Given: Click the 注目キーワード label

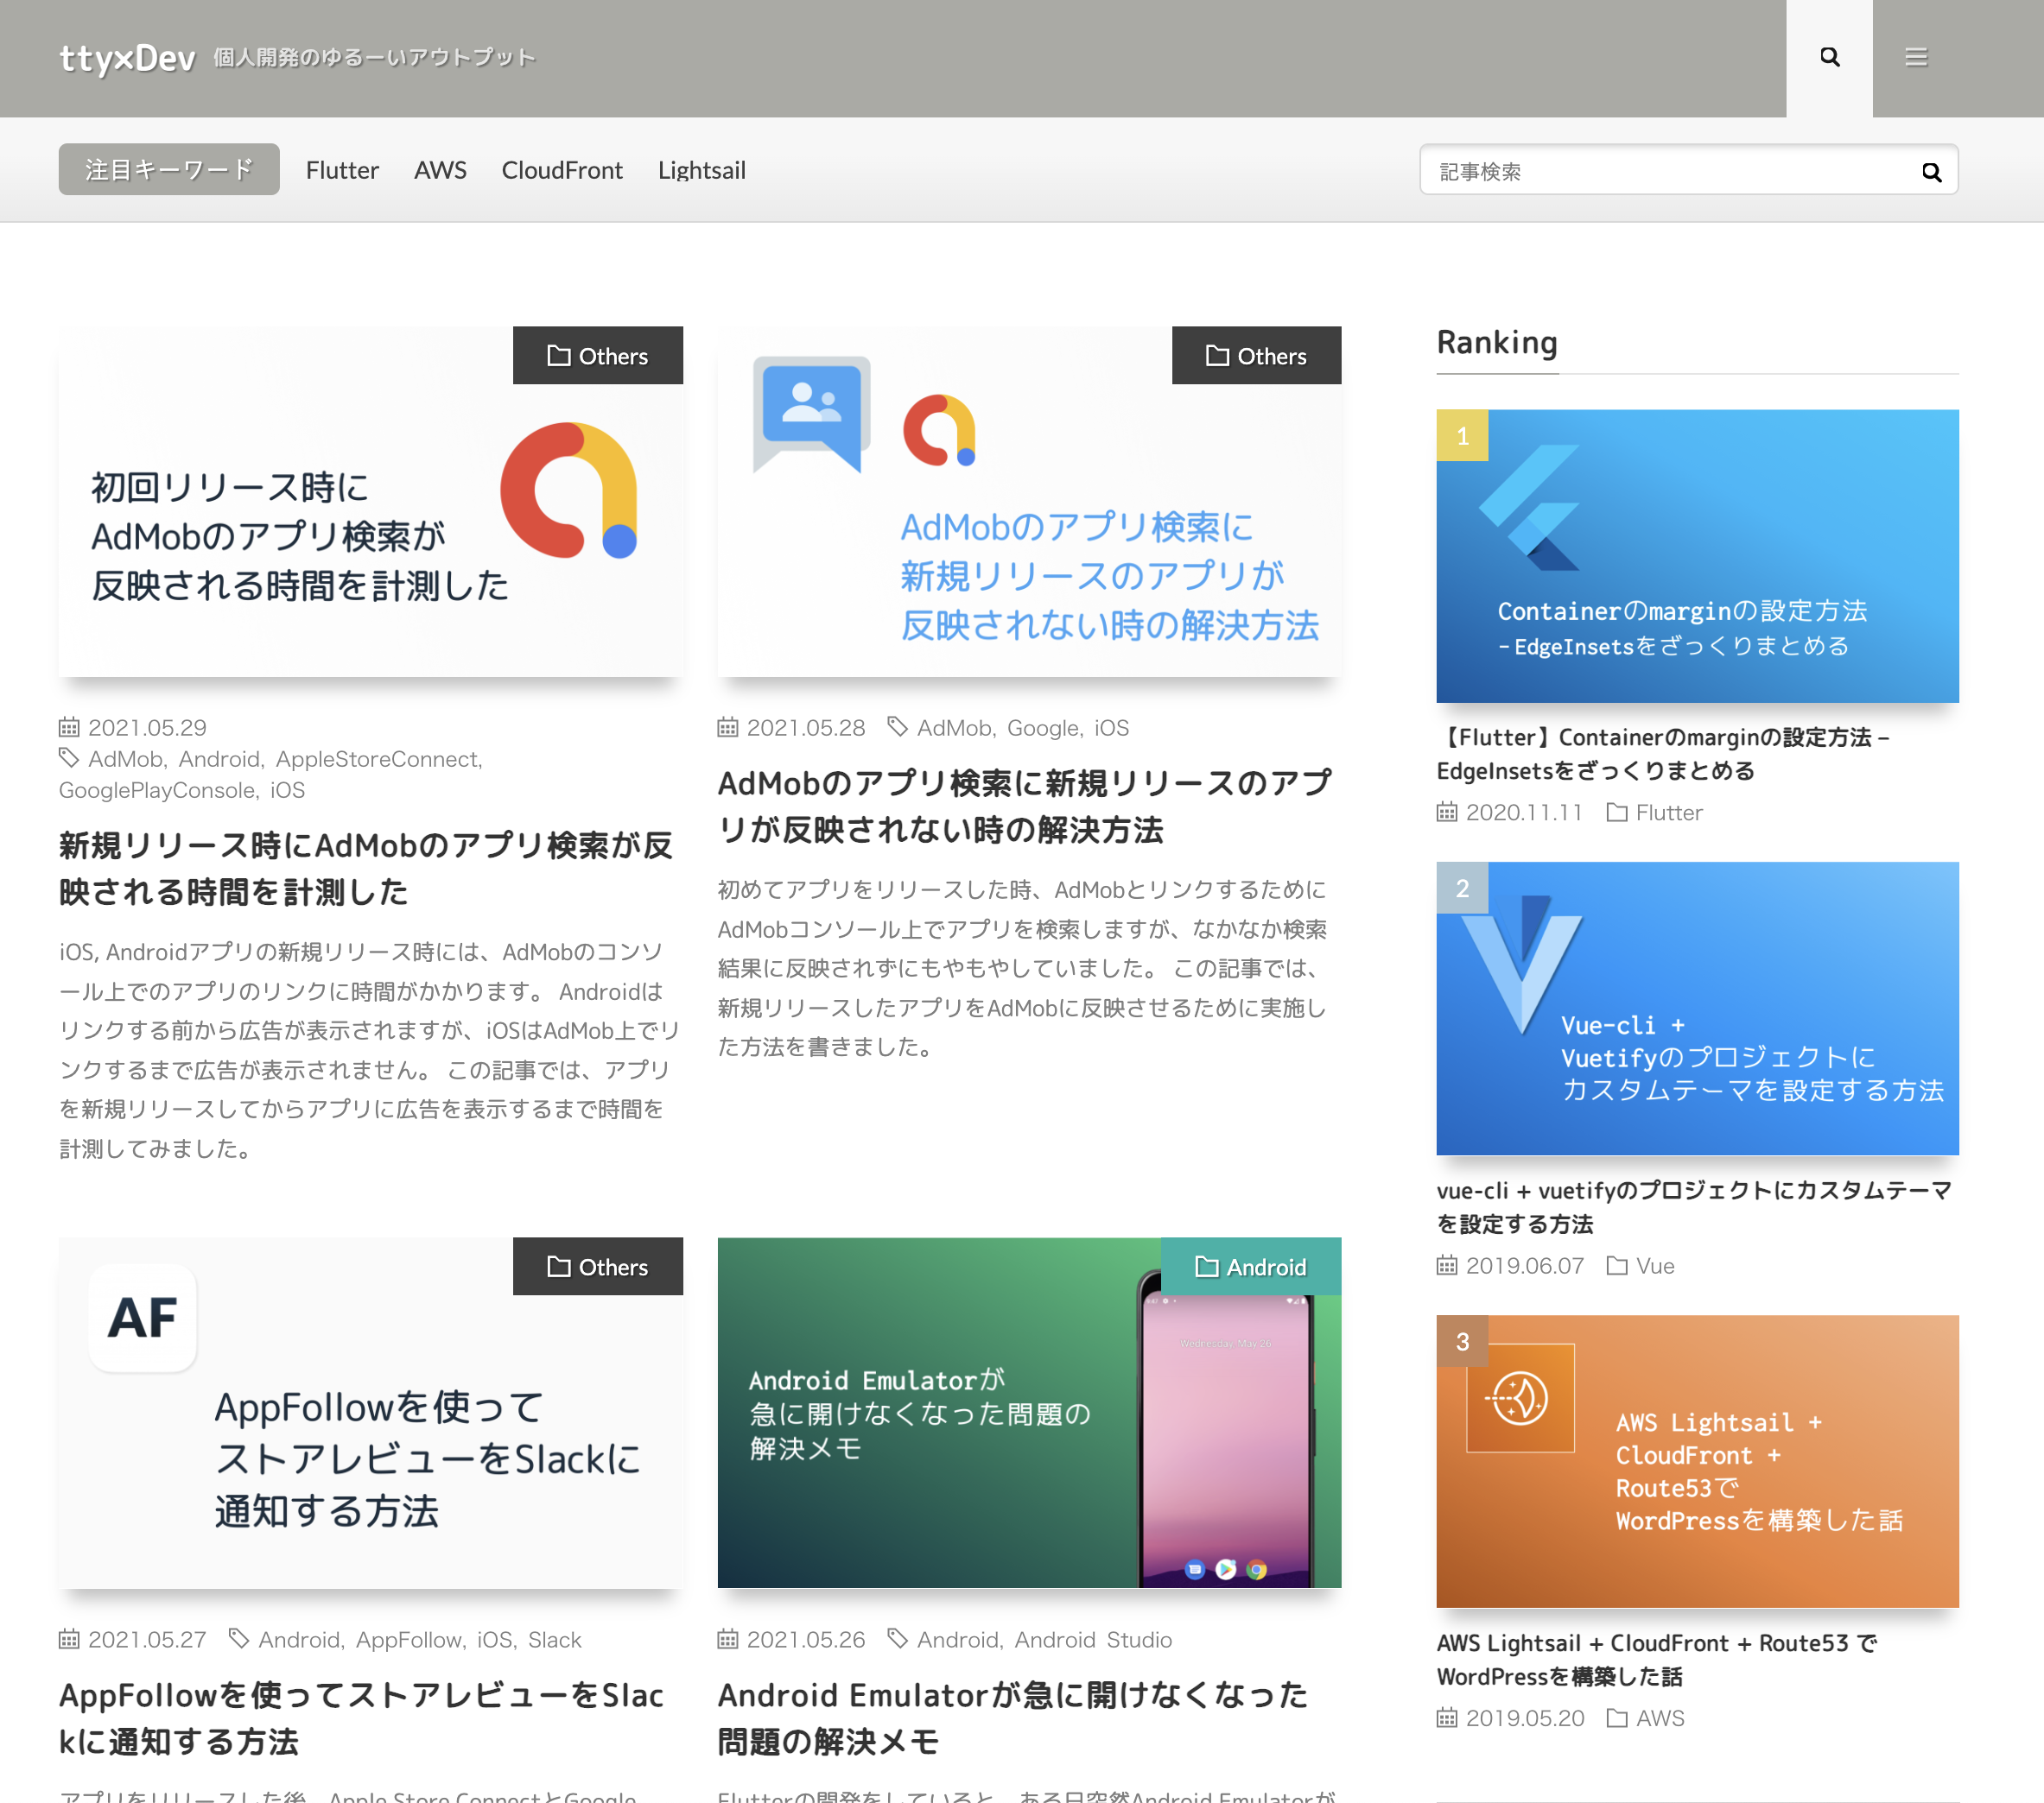Looking at the screenshot, I should click(x=169, y=169).
